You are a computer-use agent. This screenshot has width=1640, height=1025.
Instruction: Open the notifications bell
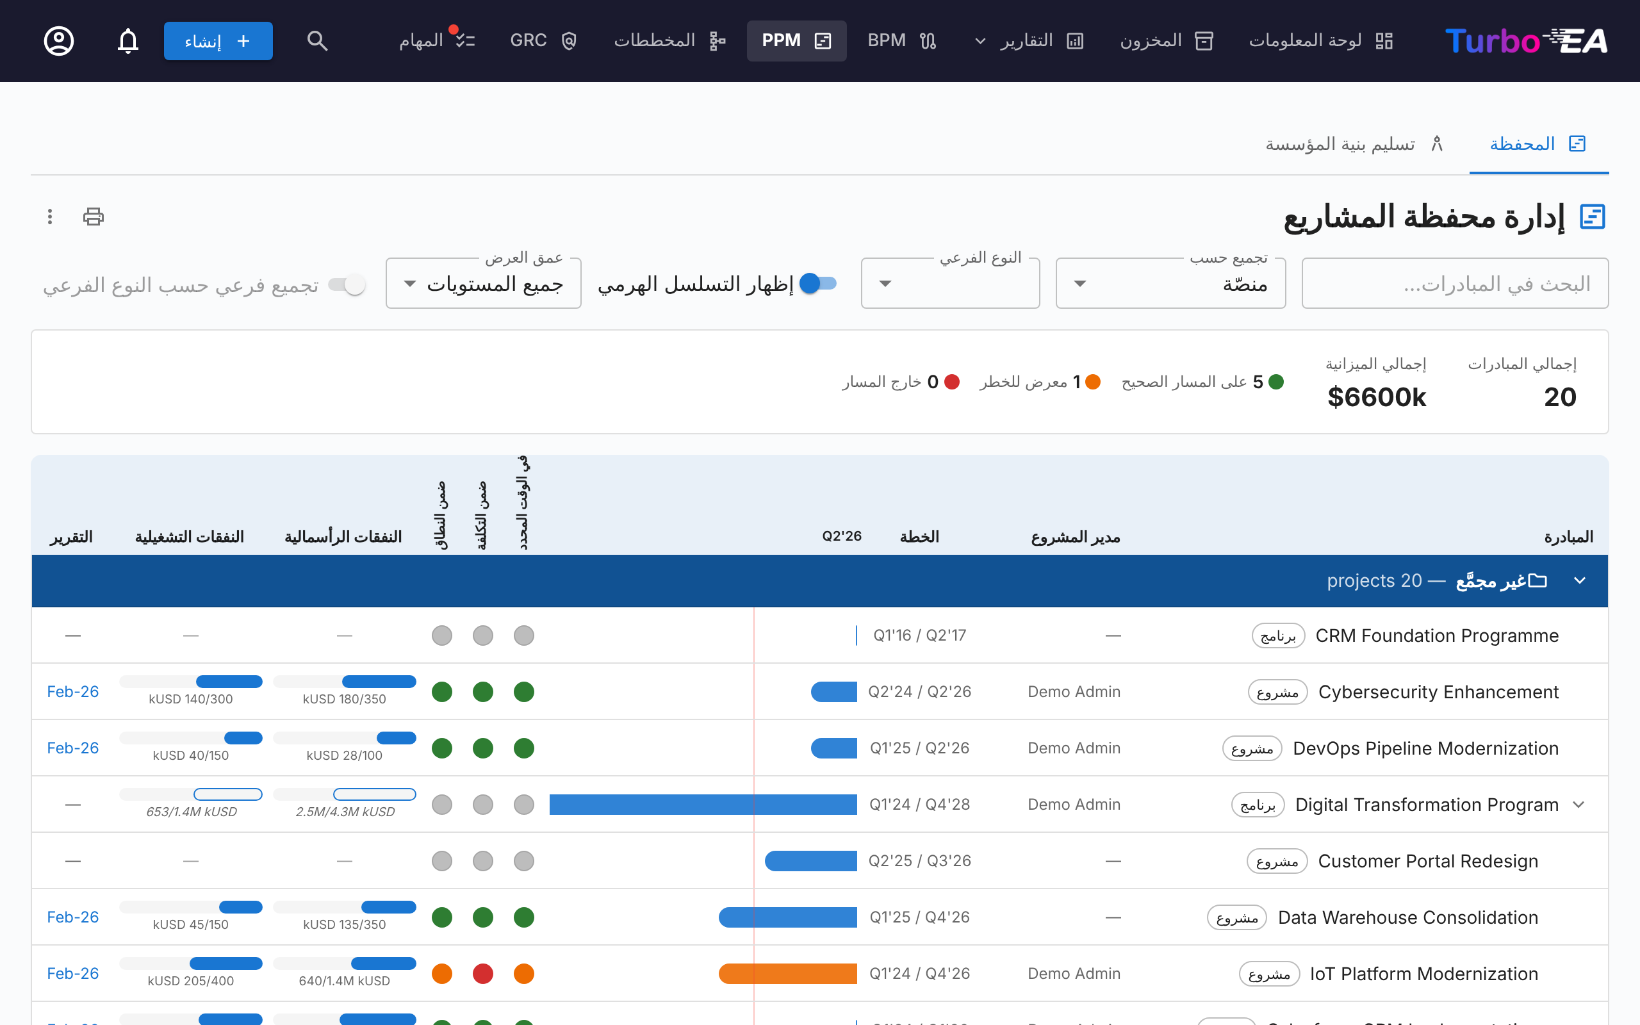pos(128,40)
